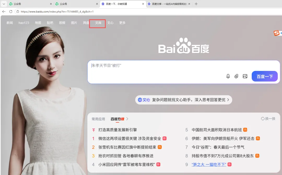The height and width of the screenshot is (175, 282).
Task: Open headline 打造高质量发展新引擎
Action: (118, 130)
